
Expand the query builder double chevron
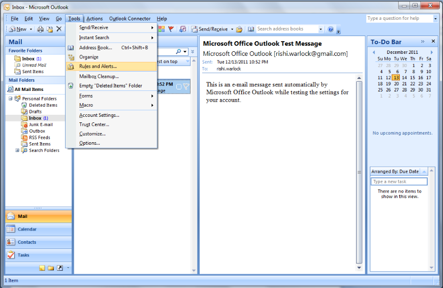(193, 52)
